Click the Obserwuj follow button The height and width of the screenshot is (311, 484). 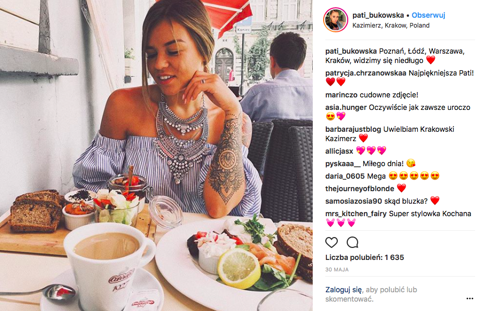coord(429,15)
